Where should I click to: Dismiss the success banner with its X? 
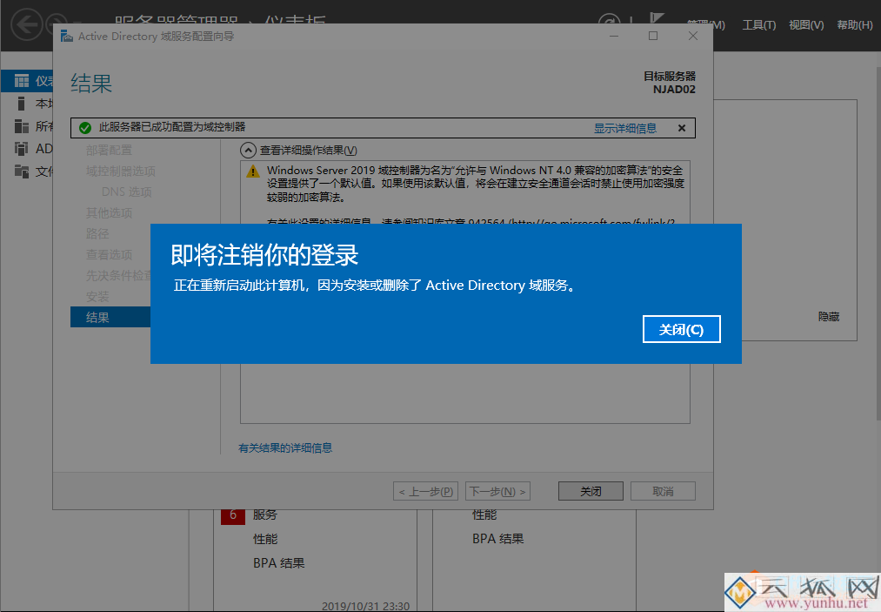[x=682, y=127]
